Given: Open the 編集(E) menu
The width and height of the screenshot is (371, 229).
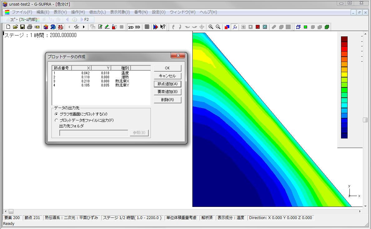Looking at the screenshot, I should click(x=43, y=12).
